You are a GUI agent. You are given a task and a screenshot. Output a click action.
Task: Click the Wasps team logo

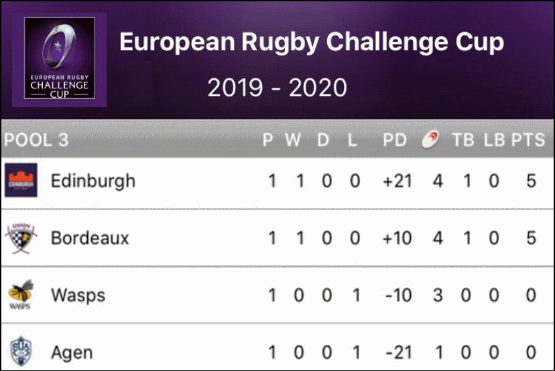tap(21, 295)
